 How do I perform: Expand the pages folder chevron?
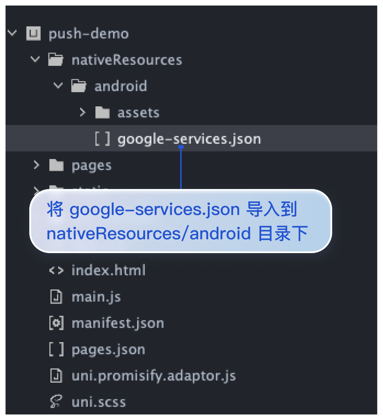[36, 165]
